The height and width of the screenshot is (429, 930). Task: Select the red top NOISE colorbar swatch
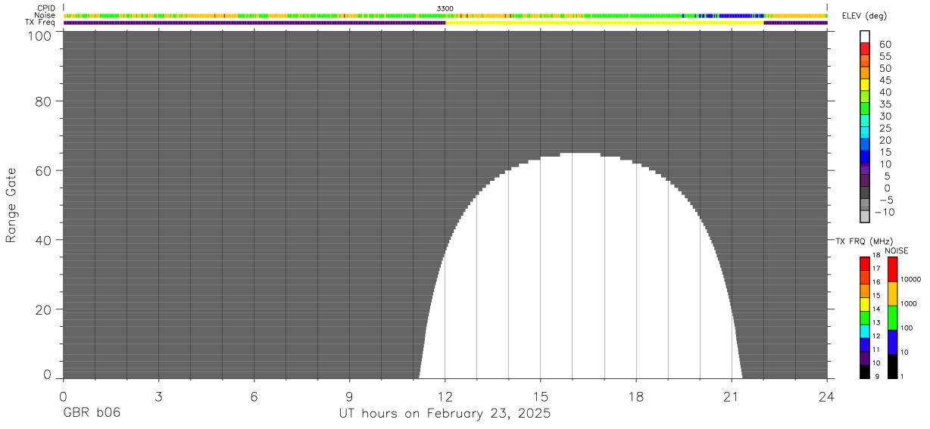(892, 269)
